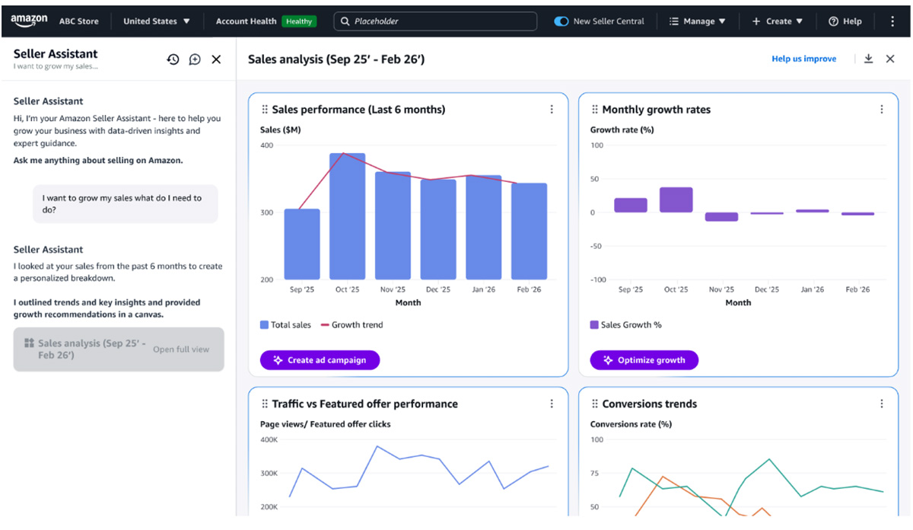The width and height of the screenshot is (913, 530).
Task: Follow the Help us improve link
Action: point(803,59)
